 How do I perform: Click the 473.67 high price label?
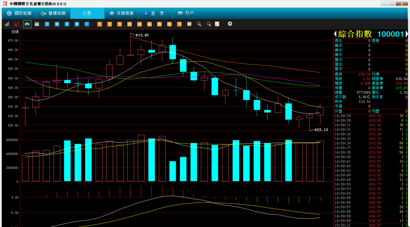click(143, 35)
